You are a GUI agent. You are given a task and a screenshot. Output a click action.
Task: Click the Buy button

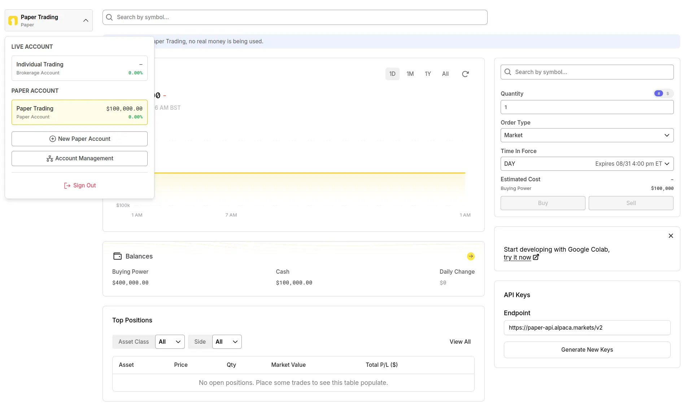point(543,203)
